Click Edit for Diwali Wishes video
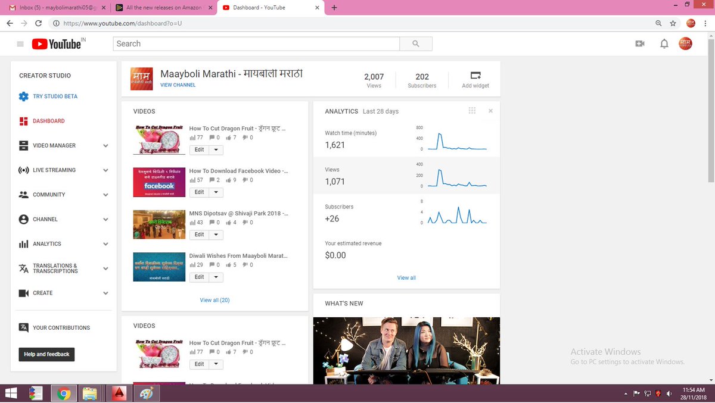This screenshot has width=715, height=403. click(199, 277)
